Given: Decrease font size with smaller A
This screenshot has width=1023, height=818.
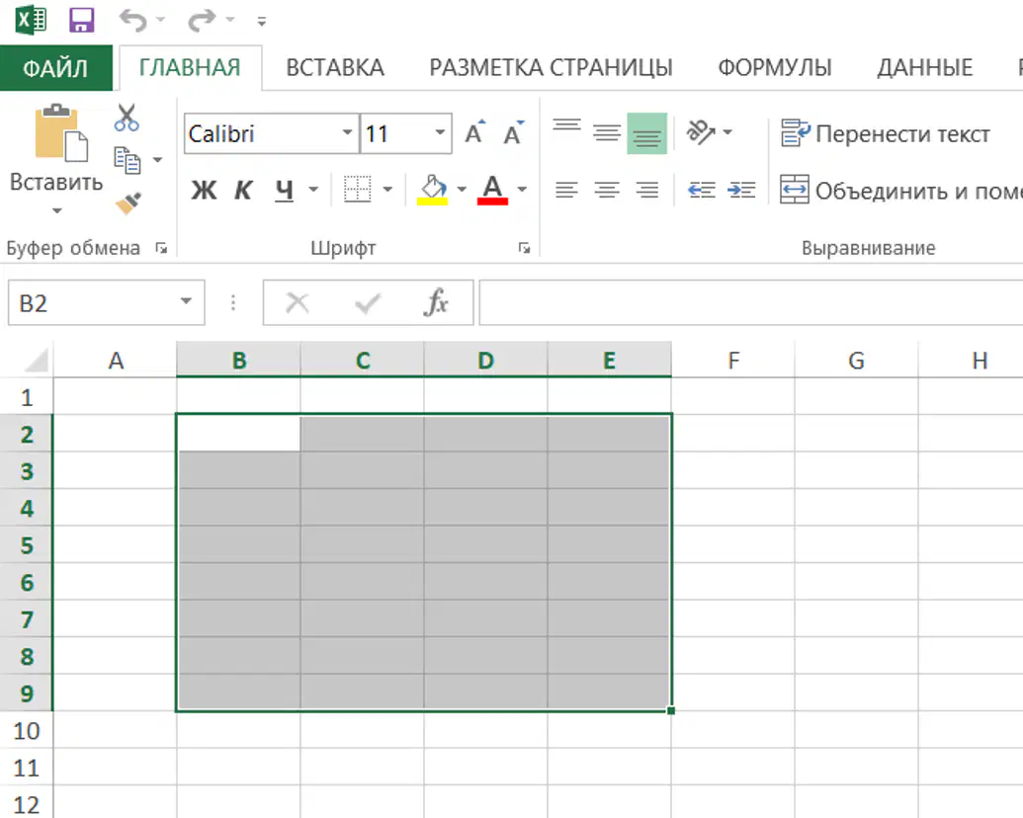Looking at the screenshot, I should click(513, 133).
